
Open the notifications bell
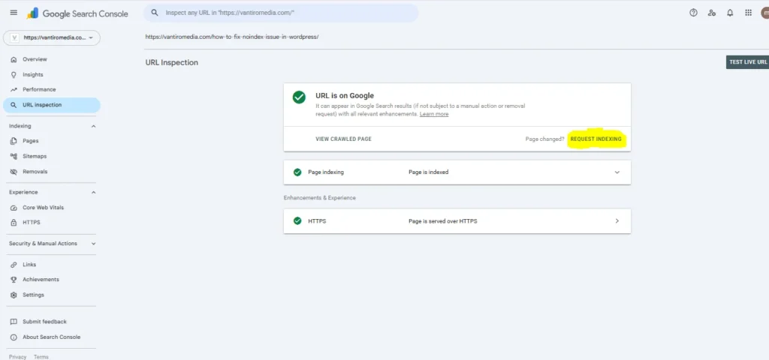(x=730, y=13)
